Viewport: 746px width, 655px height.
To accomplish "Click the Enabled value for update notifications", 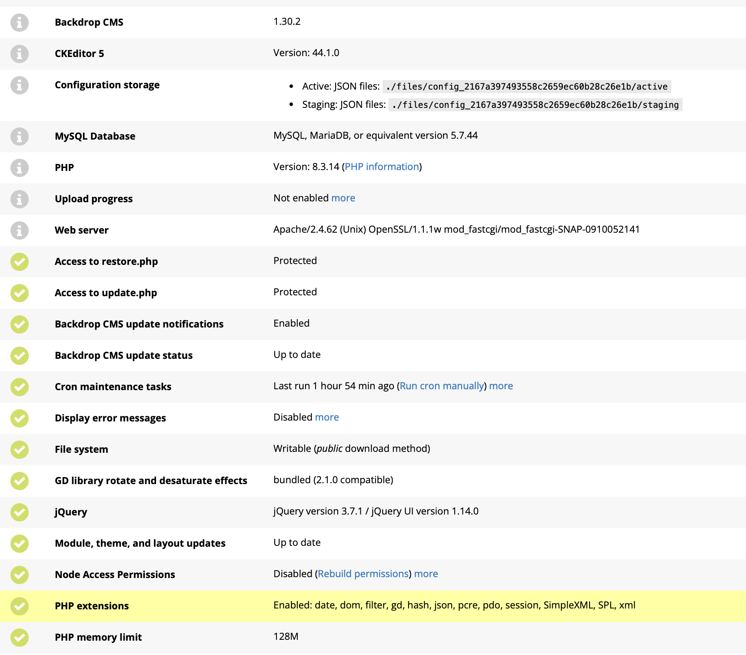I will 291,324.
